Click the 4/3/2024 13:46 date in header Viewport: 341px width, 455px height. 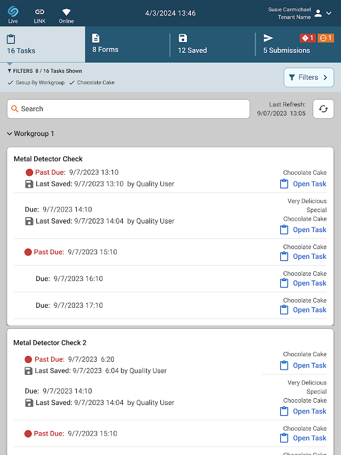coord(170,13)
